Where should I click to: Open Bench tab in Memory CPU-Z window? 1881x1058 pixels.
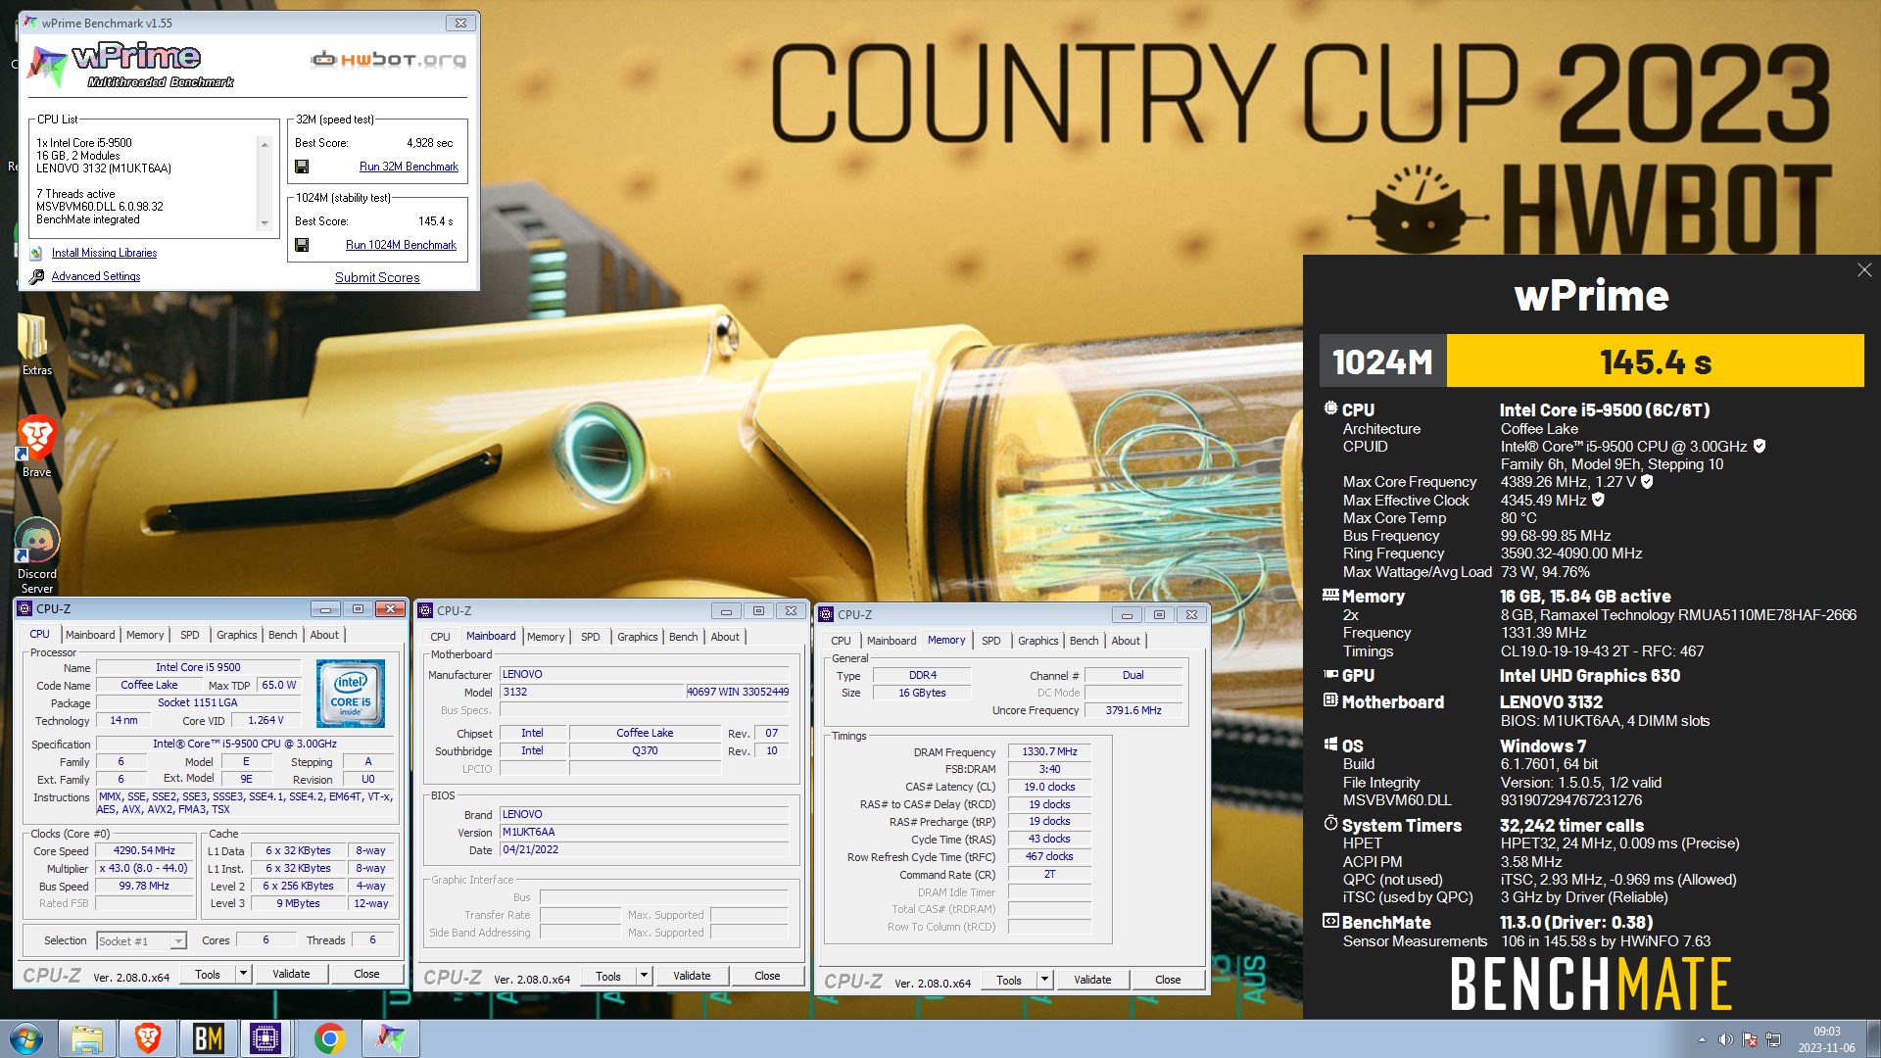[x=1085, y=641]
